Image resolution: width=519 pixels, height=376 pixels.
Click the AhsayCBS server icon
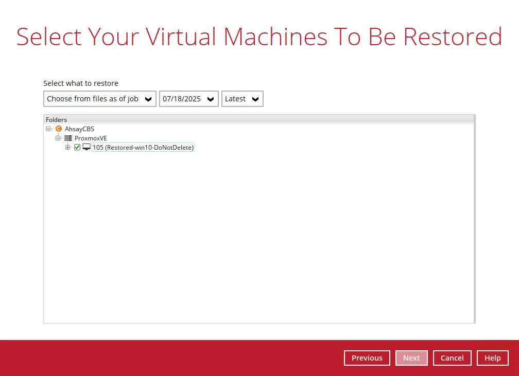pos(59,129)
